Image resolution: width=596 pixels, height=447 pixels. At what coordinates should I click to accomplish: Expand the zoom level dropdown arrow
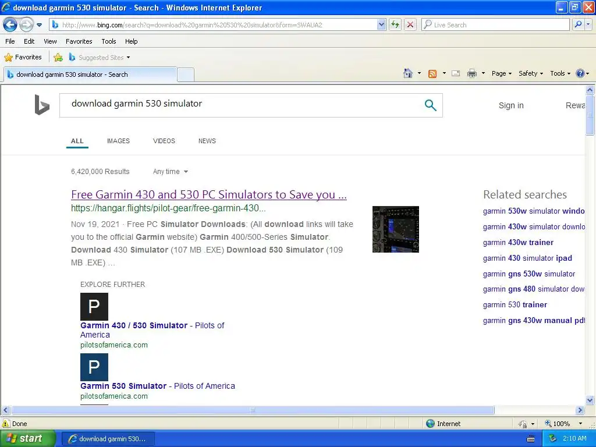580,424
